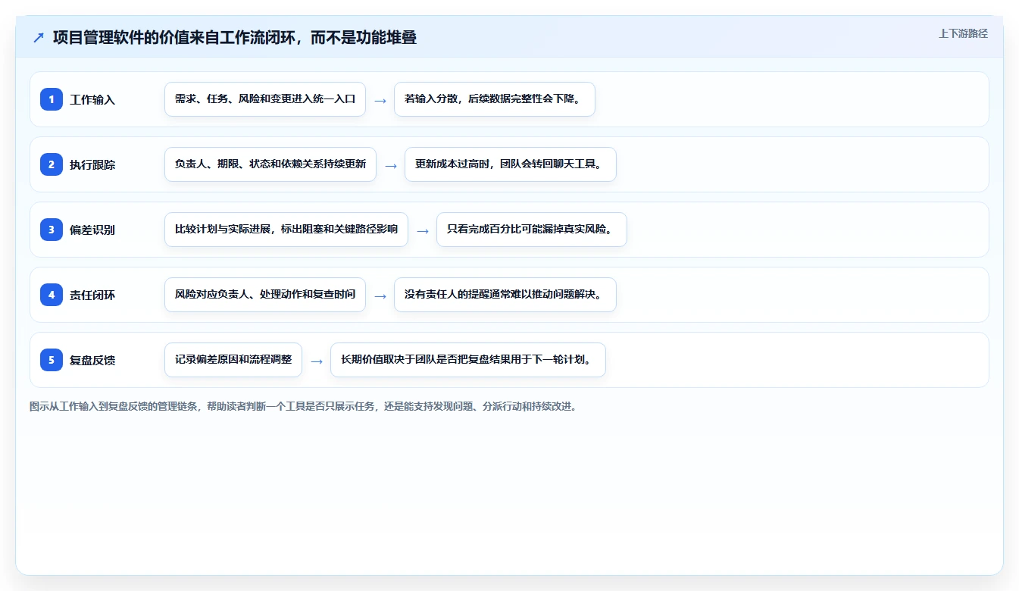The width and height of the screenshot is (1019, 591).
Task: Click the 执行跟踪 step label
Action: point(92,165)
